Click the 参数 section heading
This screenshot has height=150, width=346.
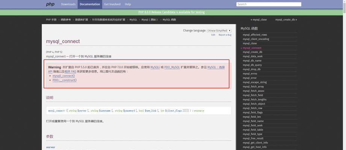click(x=50, y=136)
